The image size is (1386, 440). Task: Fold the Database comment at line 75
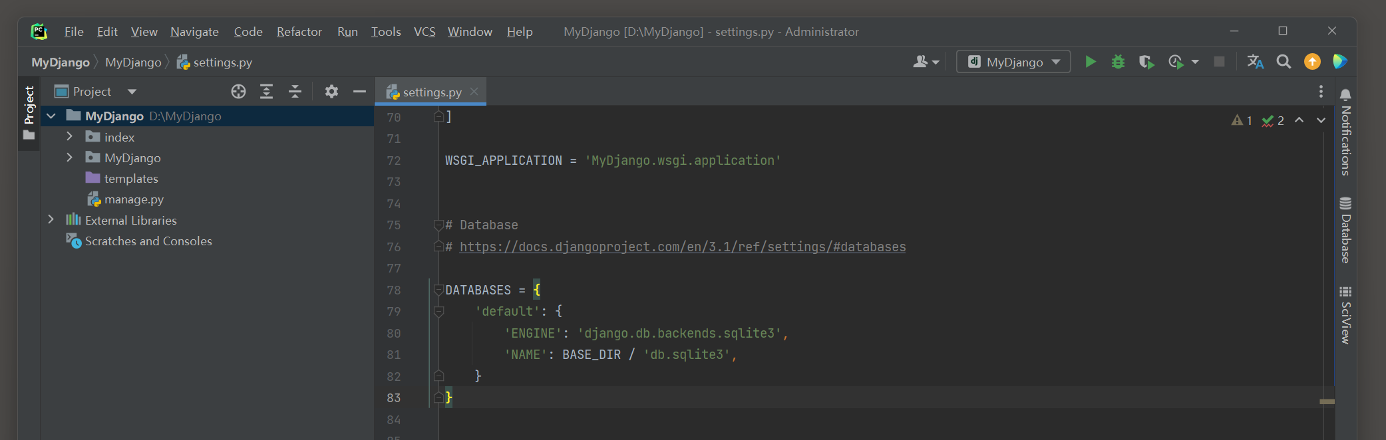pos(438,225)
